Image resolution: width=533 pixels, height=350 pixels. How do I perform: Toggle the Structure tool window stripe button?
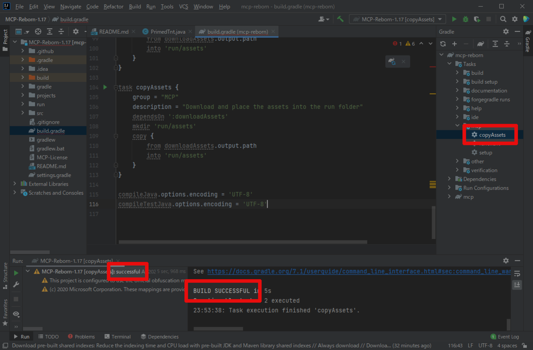(5, 275)
